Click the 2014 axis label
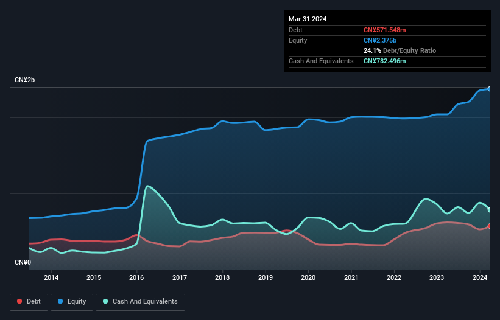This screenshot has height=320, width=500. 51,277
